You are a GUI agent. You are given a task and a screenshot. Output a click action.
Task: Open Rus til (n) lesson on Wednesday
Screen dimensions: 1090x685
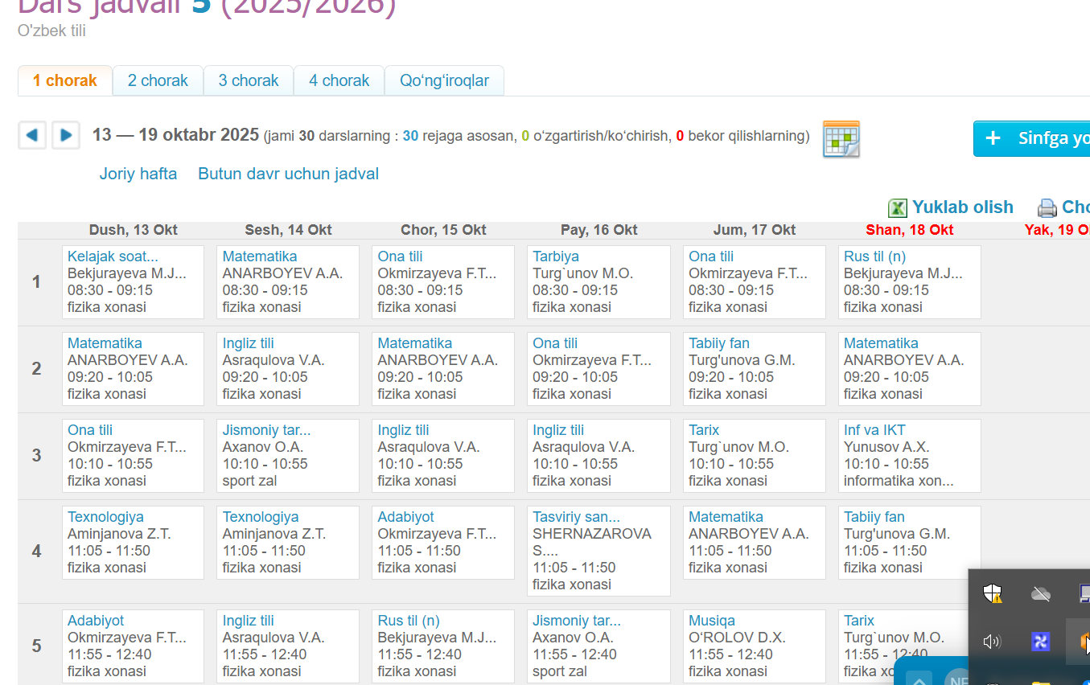tap(409, 621)
